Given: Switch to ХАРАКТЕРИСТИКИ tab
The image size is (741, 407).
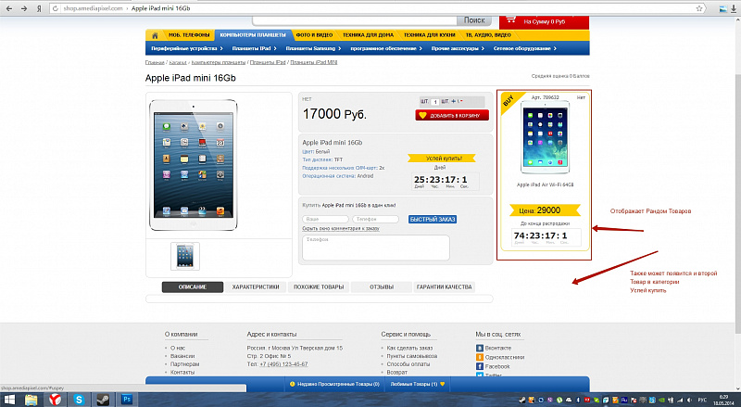Looking at the screenshot, I should coord(256,286).
